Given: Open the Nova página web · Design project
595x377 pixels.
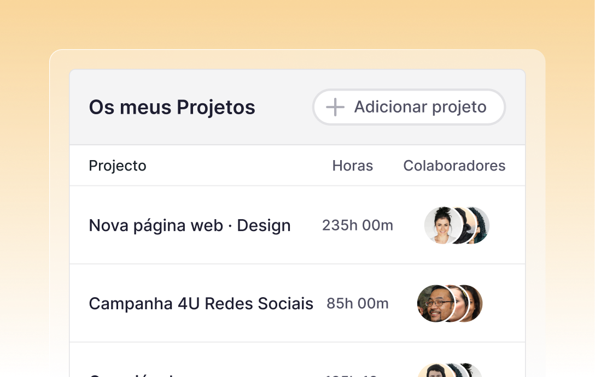Looking at the screenshot, I should pyautogui.click(x=190, y=225).
